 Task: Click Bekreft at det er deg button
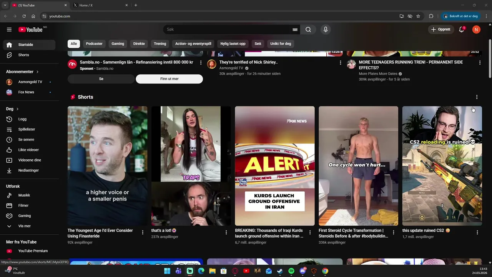(460, 16)
